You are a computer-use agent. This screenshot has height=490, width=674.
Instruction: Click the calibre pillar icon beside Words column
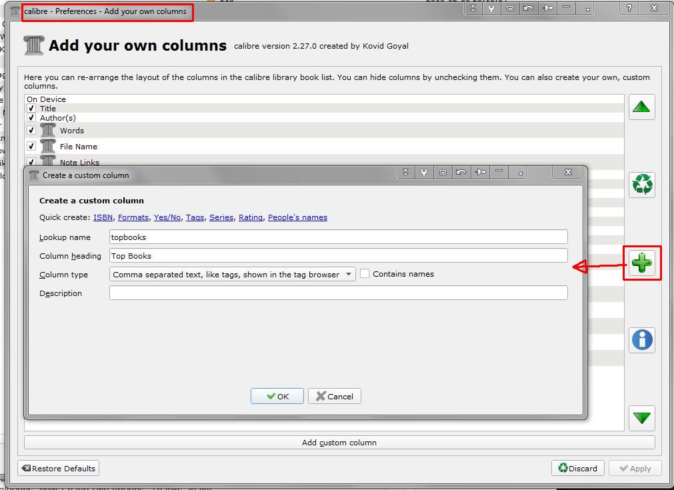(48, 130)
